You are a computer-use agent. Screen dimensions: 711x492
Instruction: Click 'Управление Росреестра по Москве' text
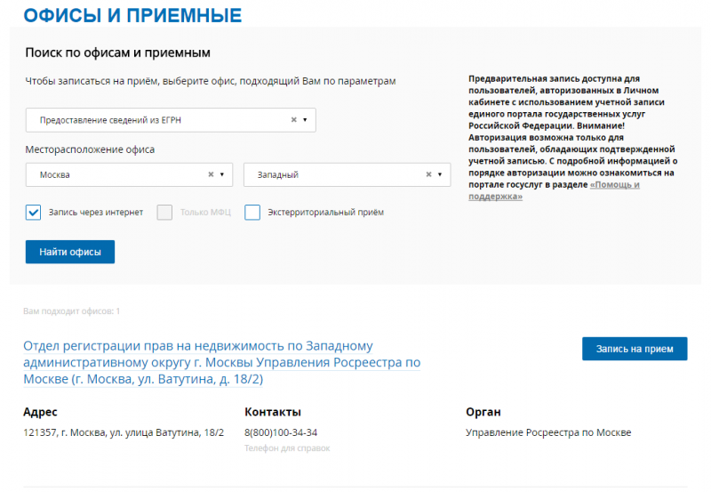(548, 432)
